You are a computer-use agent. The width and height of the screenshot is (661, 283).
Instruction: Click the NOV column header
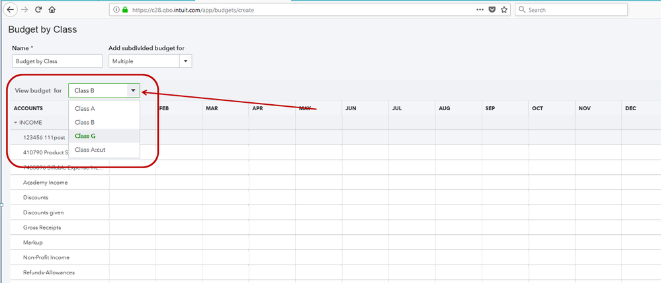(585, 108)
